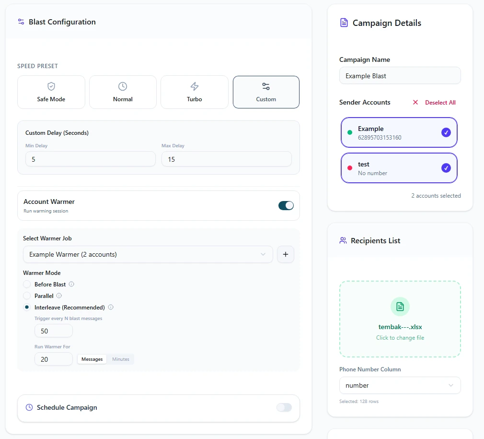Click the info icon next to Parallel
The height and width of the screenshot is (439, 484).
click(59, 296)
